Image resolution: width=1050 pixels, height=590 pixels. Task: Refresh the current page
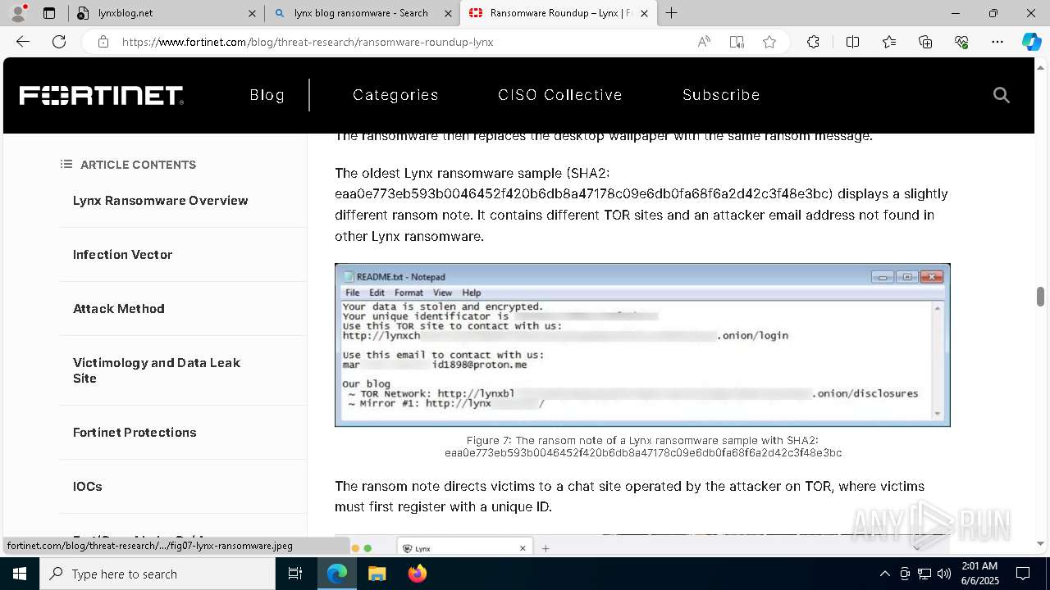click(x=59, y=42)
